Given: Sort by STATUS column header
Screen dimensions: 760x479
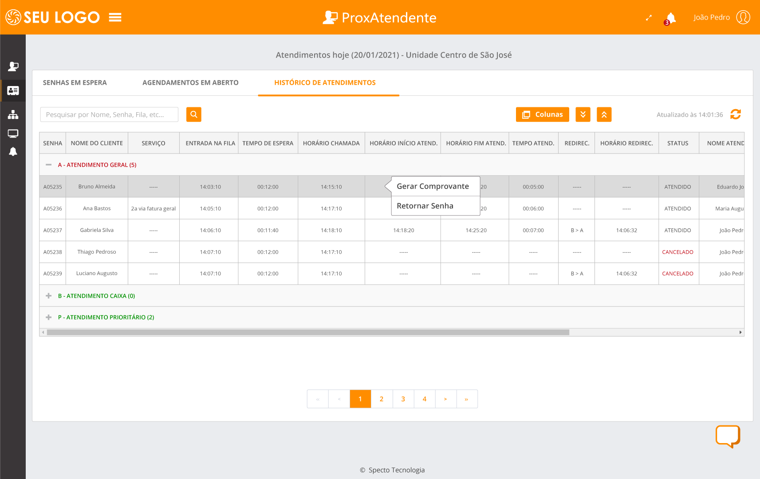Looking at the screenshot, I should (x=678, y=143).
